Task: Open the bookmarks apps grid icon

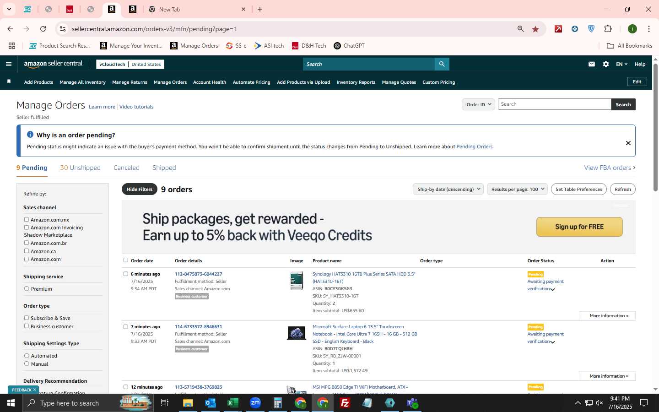Action: [x=12, y=46]
